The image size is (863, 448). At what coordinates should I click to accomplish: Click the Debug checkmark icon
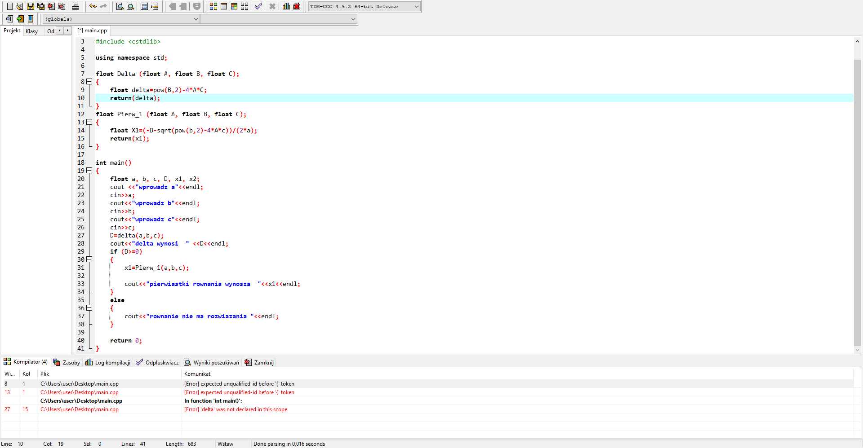tap(258, 6)
